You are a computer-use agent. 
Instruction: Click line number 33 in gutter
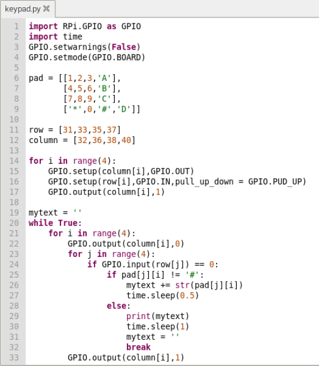tap(14, 358)
